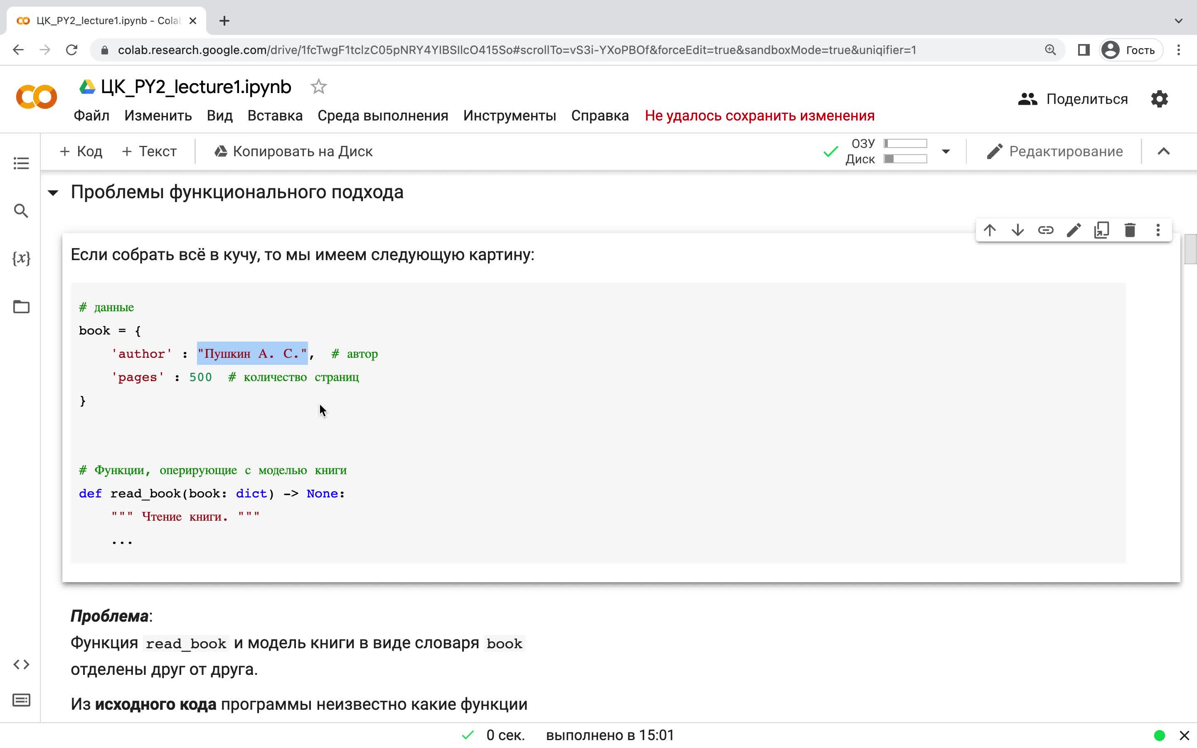Add a text cell with Текст
Screen dimensions: 1197x748
pyautogui.click(x=149, y=151)
